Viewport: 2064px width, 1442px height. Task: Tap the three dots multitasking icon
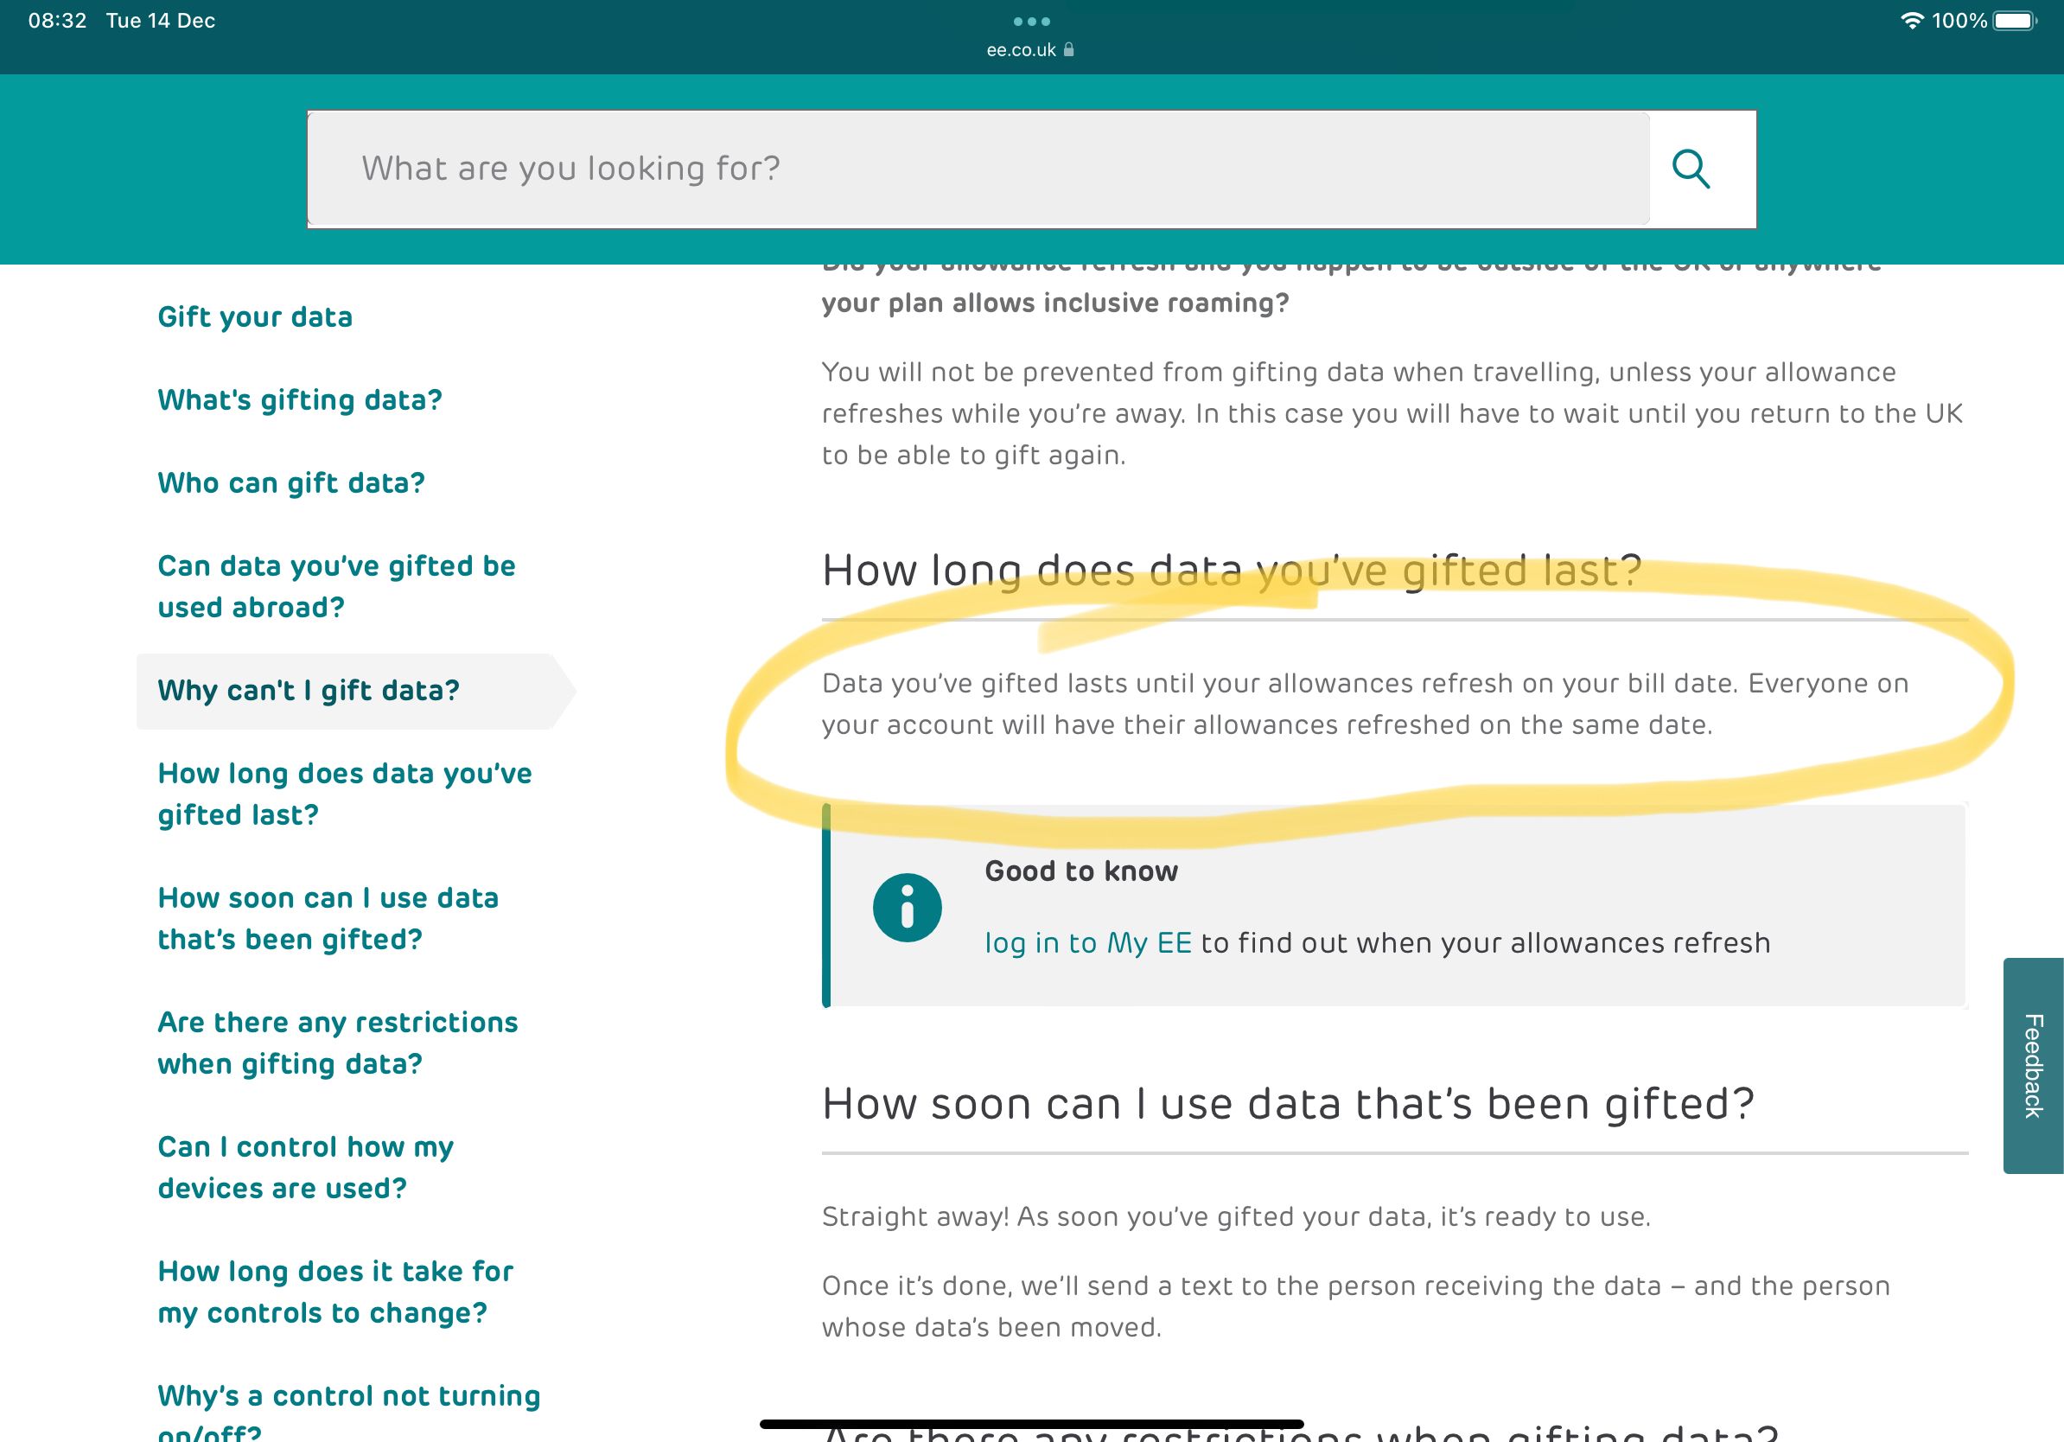click(x=1031, y=22)
